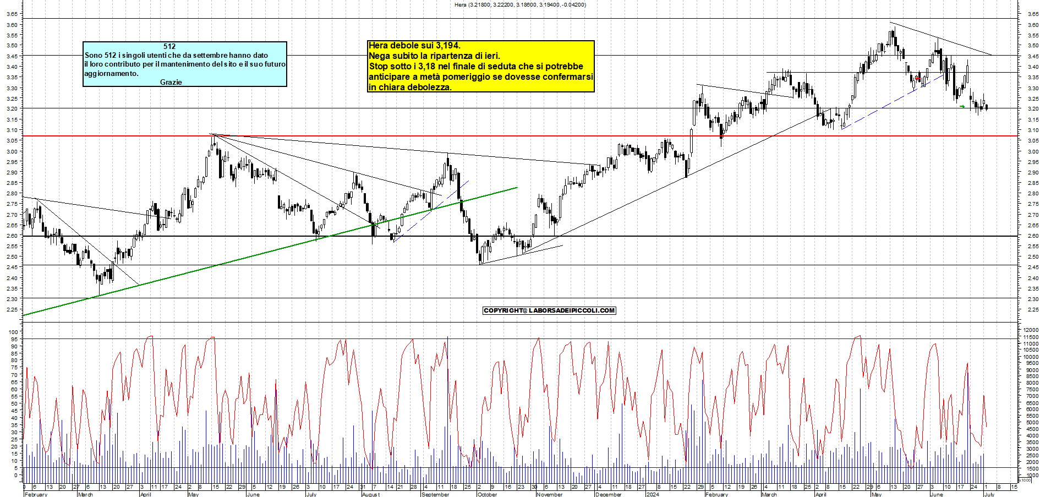Image resolution: width=1040 pixels, height=497 pixels.
Task: Click the "December" month label on the time axis
Action: pos(609,494)
